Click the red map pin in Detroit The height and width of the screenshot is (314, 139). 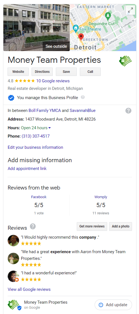[81, 37]
